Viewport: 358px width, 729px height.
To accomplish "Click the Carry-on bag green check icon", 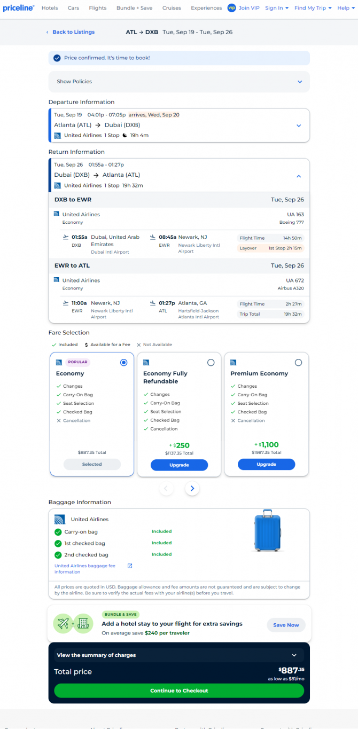I will pyautogui.click(x=58, y=532).
